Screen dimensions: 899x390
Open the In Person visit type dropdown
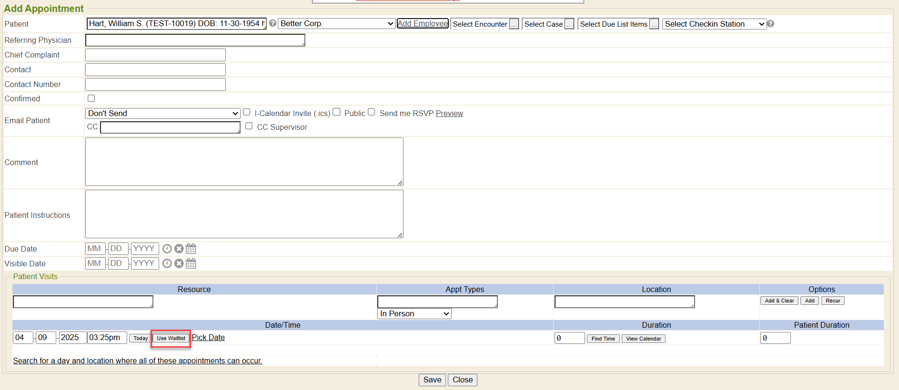(414, 314)
